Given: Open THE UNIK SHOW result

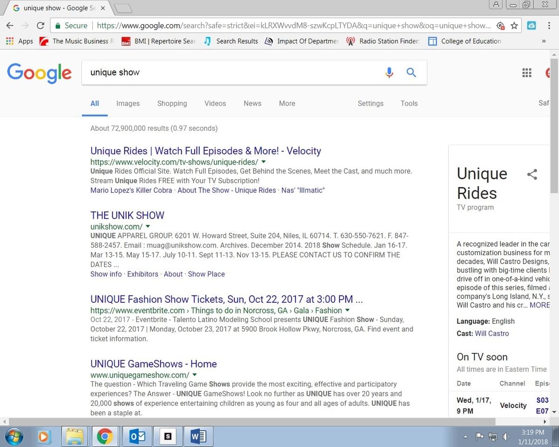Looking at the screenshot, I should 127,215.
